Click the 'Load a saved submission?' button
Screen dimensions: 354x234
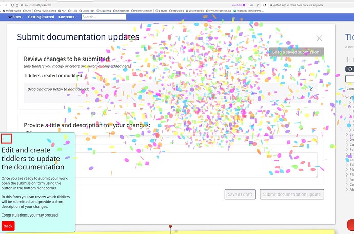coord(297,52)
